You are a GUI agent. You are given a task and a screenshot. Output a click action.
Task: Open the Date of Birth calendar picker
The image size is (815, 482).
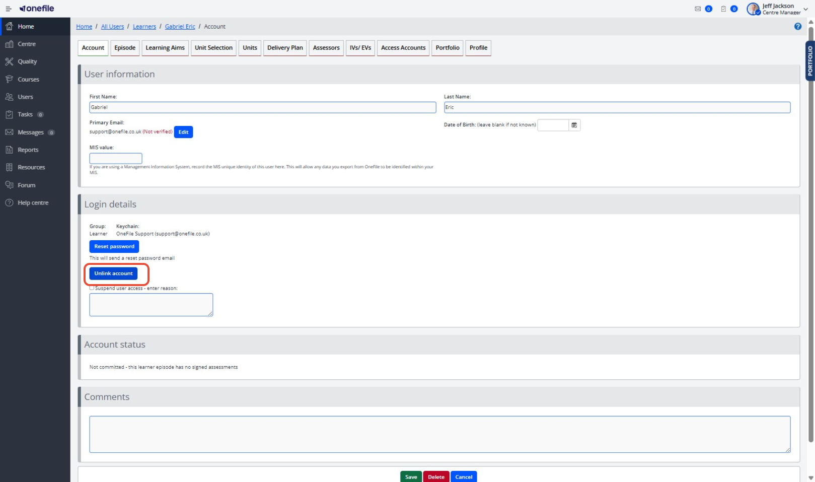pos(574,125)
